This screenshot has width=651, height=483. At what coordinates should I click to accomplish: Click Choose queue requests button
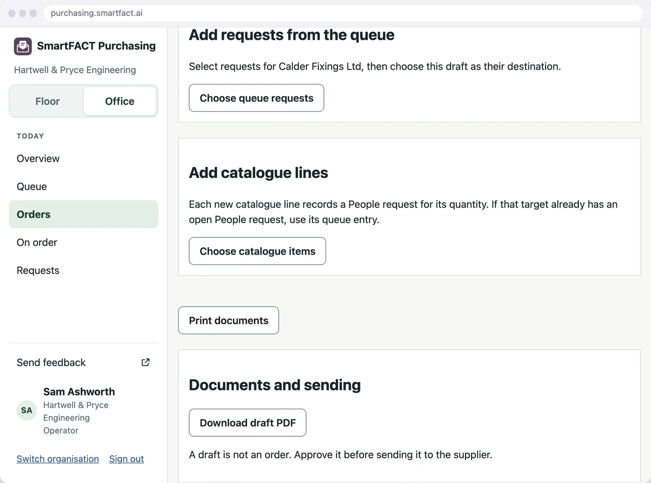point(256,98)
